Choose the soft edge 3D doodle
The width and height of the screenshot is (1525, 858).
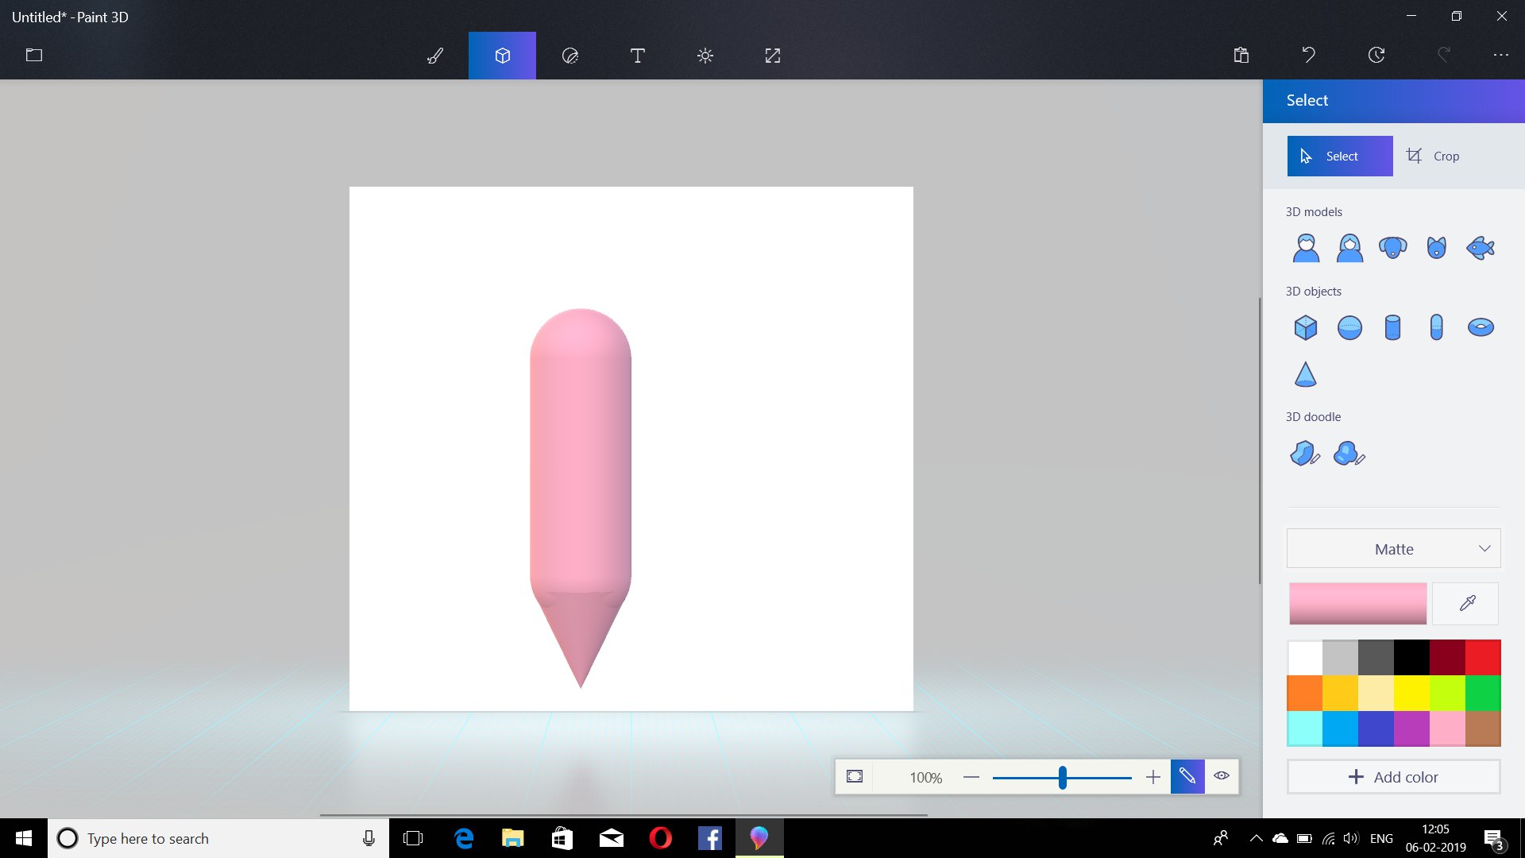1348,454
